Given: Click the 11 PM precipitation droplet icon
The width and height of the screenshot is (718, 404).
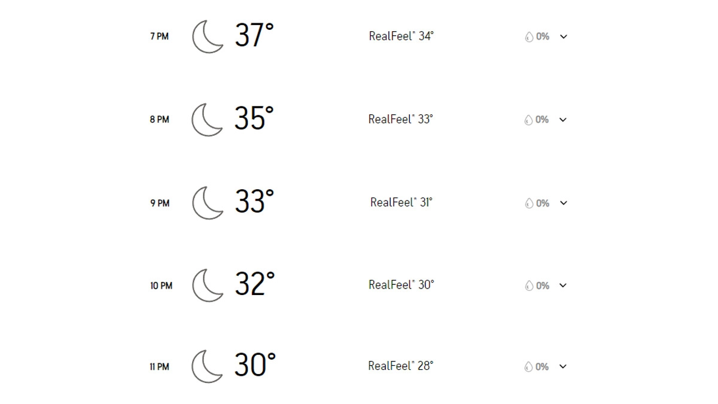Looking at the screenshot, I should coord(529,367).
